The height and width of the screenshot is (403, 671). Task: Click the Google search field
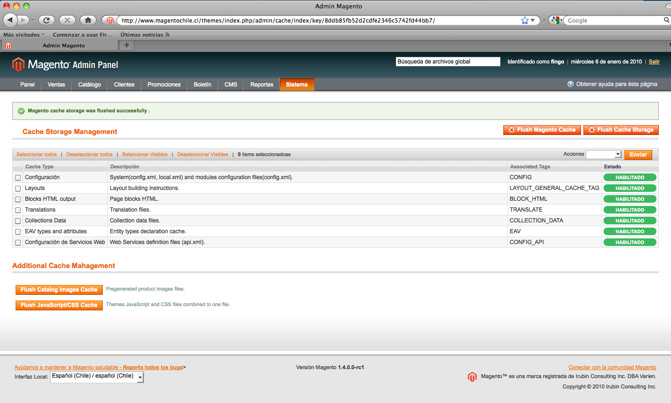click(614, 20)
